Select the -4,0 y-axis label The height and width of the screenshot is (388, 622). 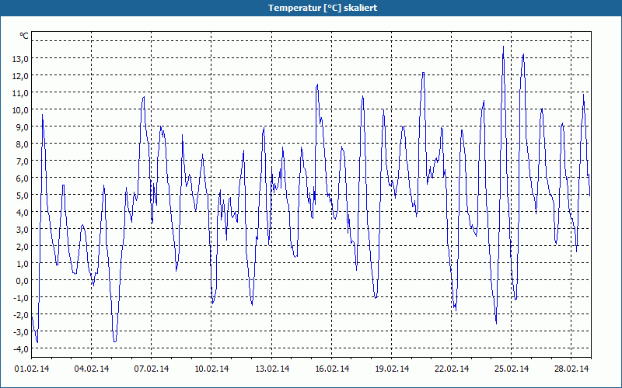tap(21, 348)
